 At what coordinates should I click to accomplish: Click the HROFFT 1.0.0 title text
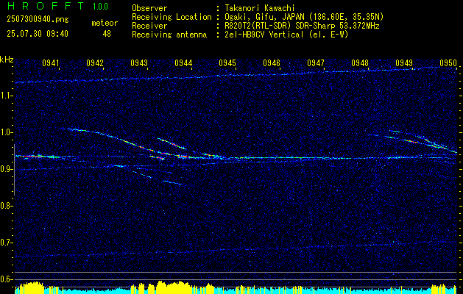(x=58, y=6)
